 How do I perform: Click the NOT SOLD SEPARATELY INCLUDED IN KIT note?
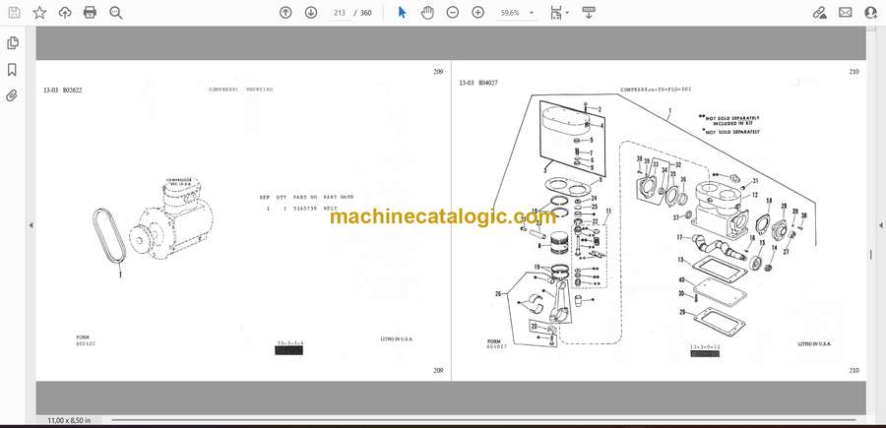(729, 120)
